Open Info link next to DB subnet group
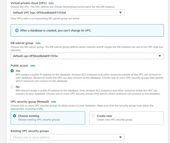170x143 pixels. (x=38, y=43)
